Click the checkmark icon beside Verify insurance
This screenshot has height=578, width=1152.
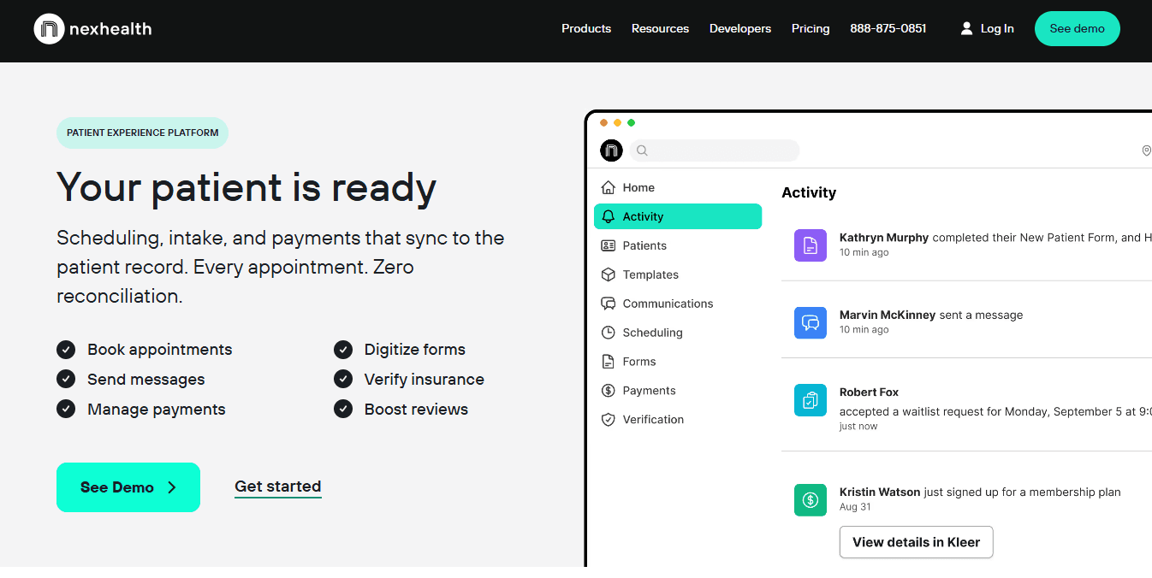click(343, 379)
